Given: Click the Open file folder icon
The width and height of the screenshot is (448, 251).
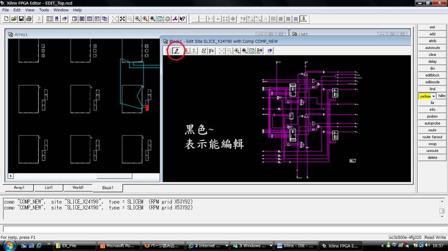Looking at the screenshot, I should [13, 19].
